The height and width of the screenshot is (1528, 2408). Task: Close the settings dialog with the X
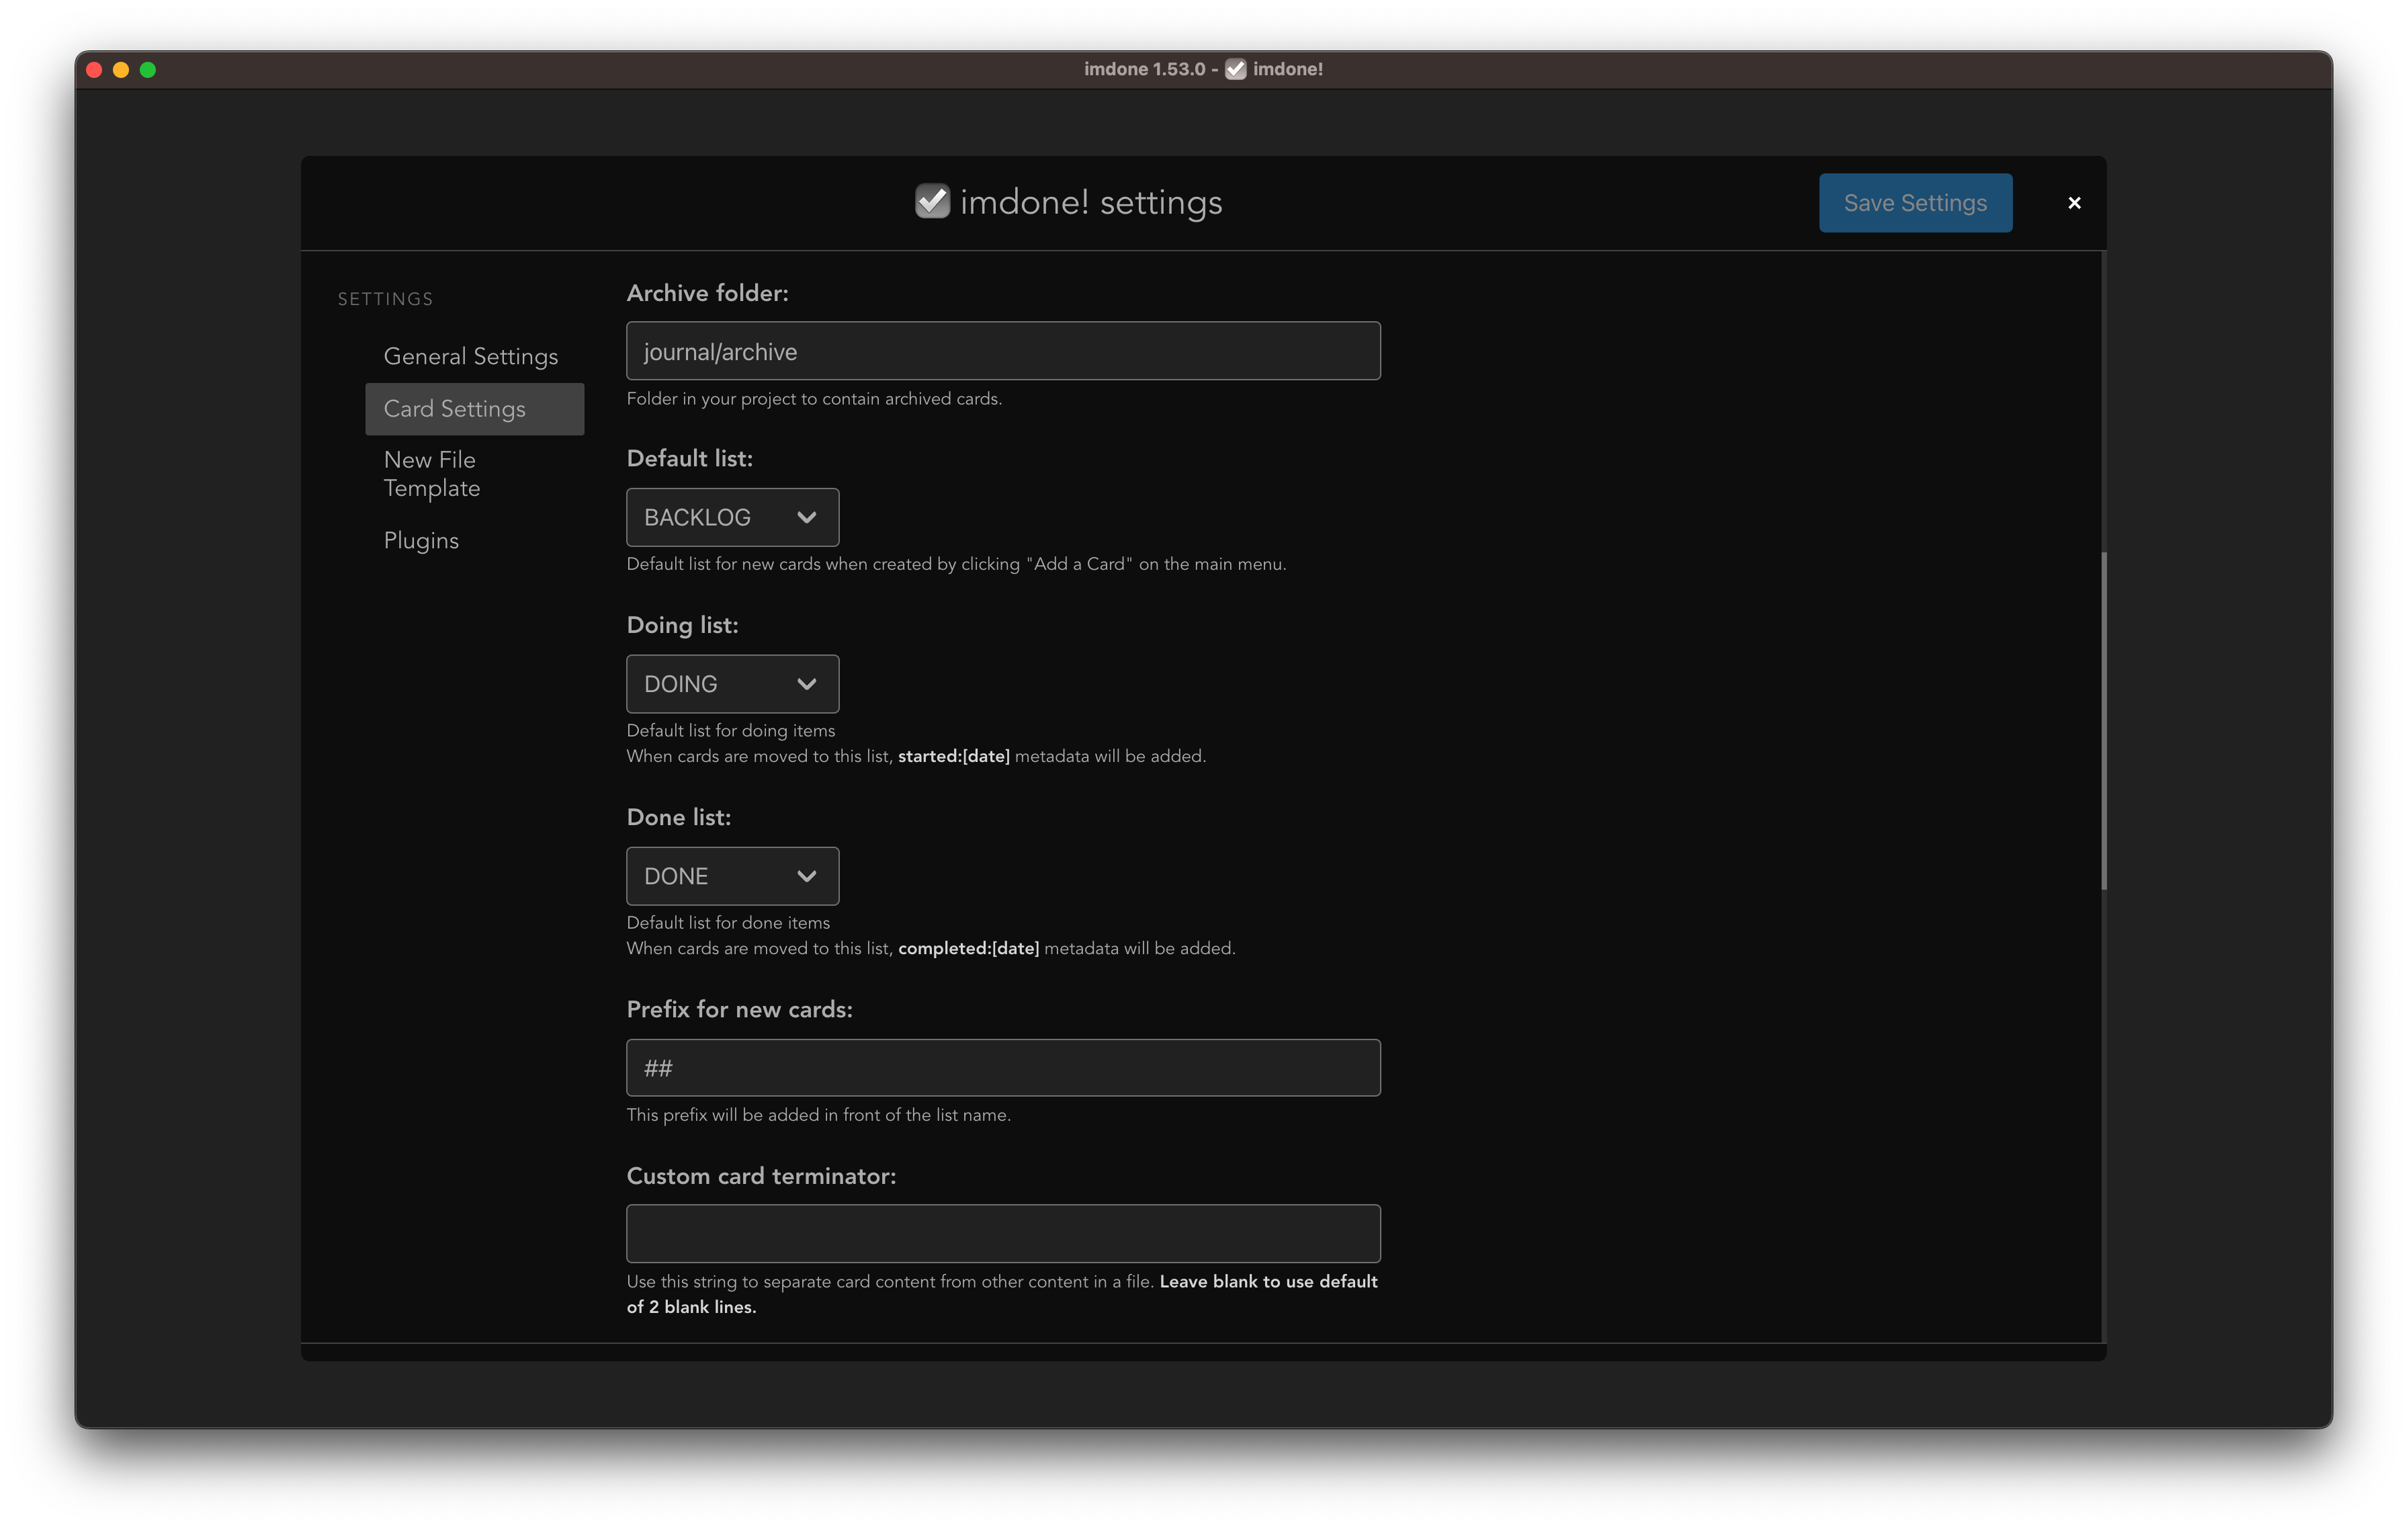click(2074, 203)
